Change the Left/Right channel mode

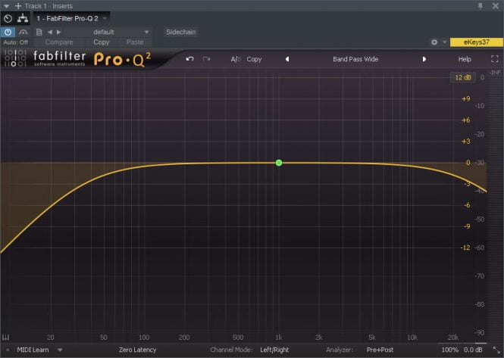(x=274, y=350)
